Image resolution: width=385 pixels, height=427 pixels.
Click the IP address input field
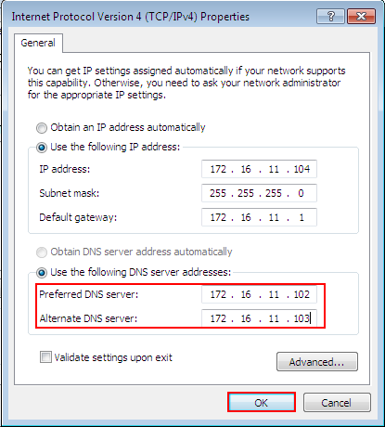point(259,169)
